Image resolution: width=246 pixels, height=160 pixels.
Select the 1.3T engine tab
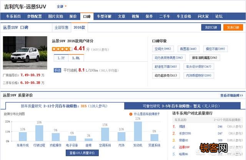(61, 58)
